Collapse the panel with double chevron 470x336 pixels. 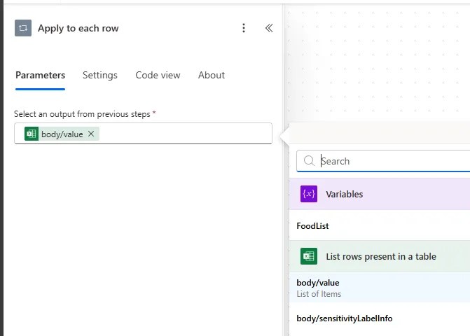point(268,28)
